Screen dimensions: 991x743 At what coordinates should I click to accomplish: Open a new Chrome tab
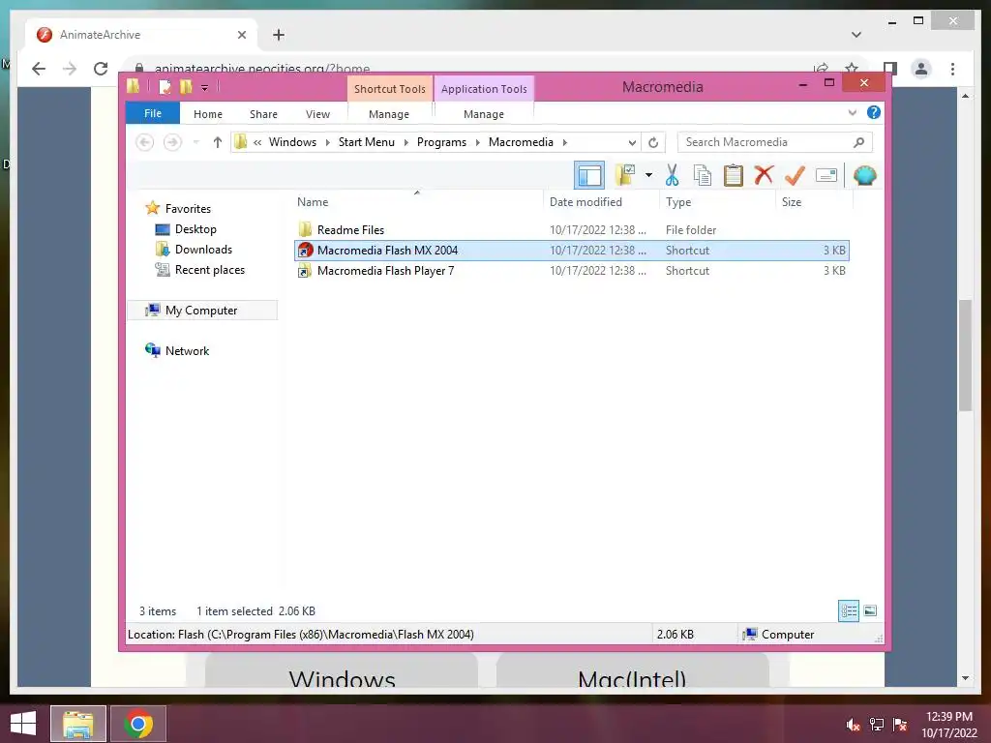279,35
